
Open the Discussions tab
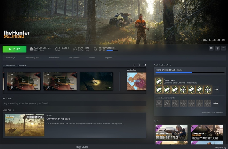click(x=74, y=58)
